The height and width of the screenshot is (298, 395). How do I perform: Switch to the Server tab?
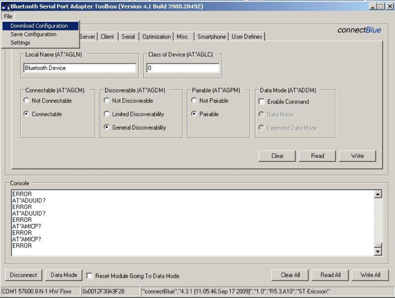[87, 37]
